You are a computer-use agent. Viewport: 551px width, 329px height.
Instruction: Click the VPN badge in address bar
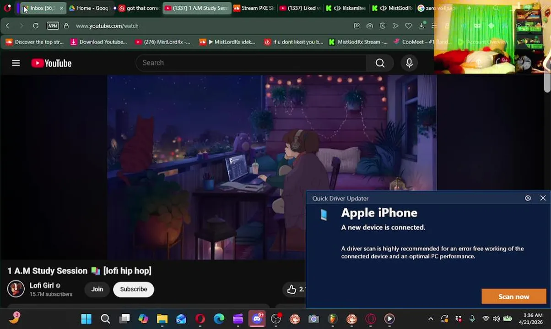(53, 26)
